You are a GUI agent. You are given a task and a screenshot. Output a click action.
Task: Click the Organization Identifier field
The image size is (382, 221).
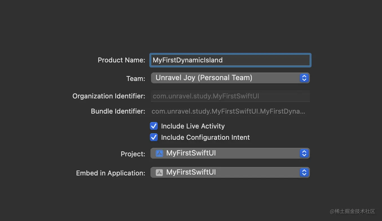(x=230, y=96)
